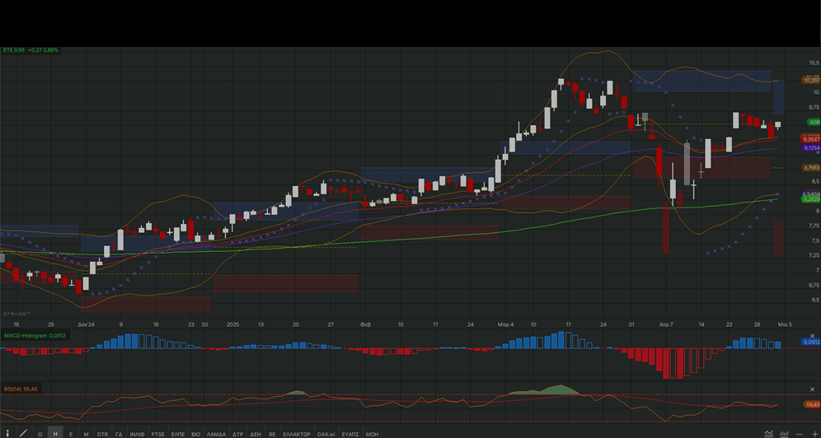
Task: Click the Απρ 7 date axis label
Action: tap(667, 324)
